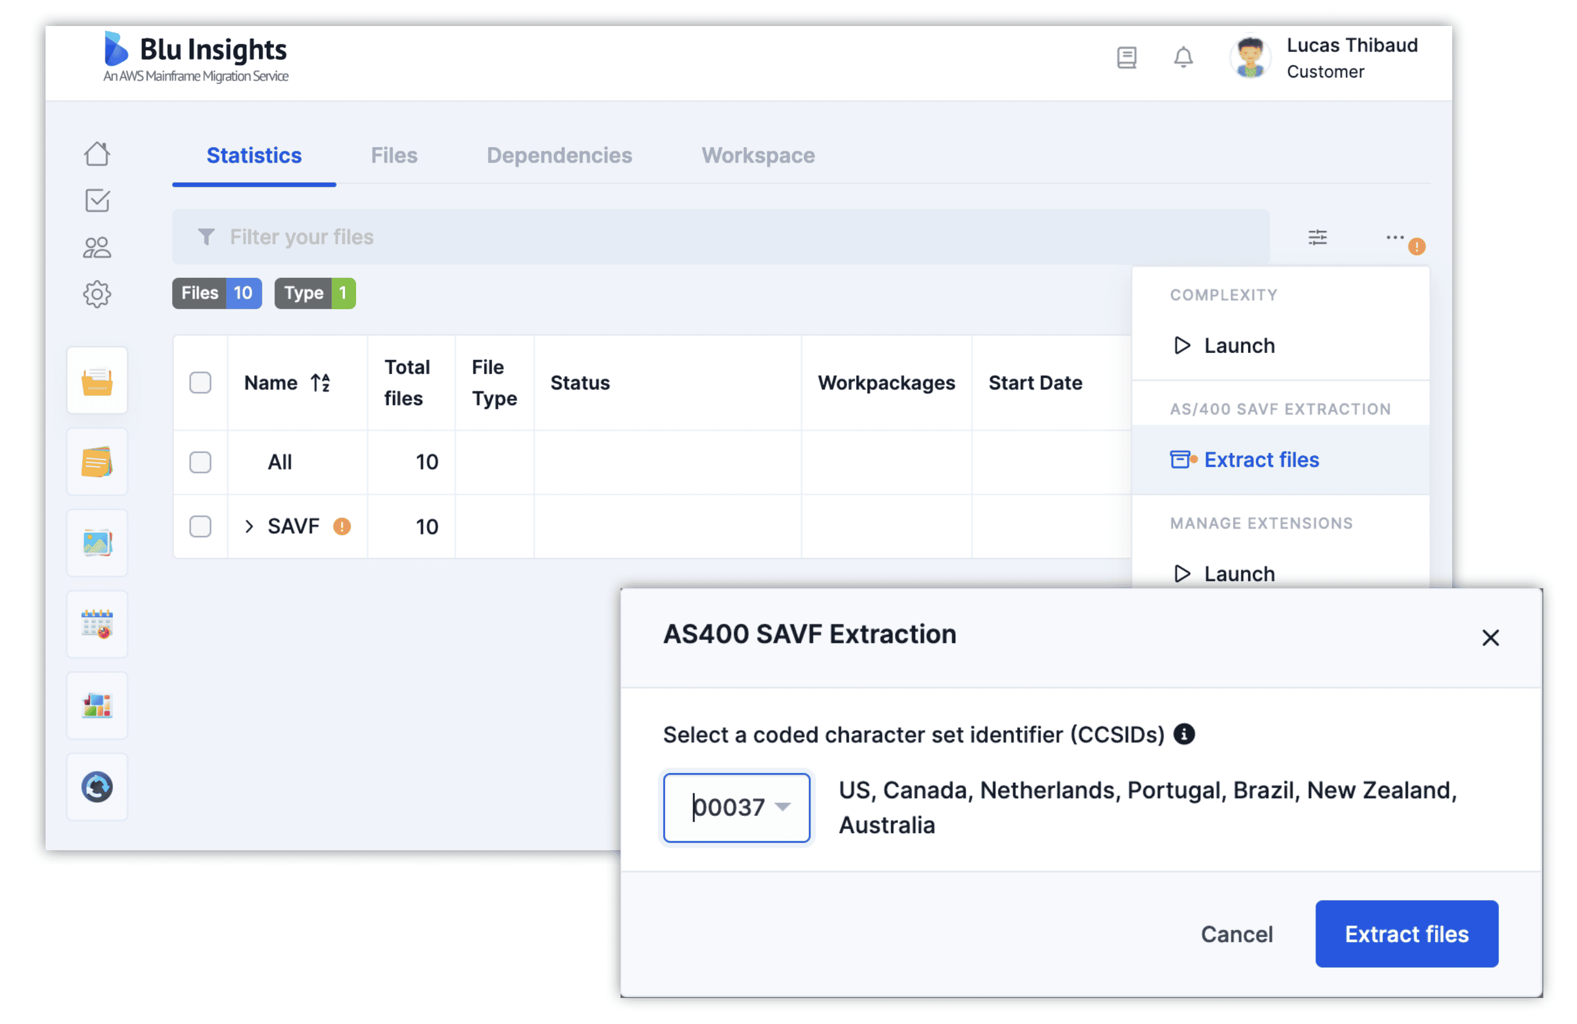Toggle the All row checkbox
Image resolution: width=1577 pixels, height=1024 pixels.
(200, 461)
